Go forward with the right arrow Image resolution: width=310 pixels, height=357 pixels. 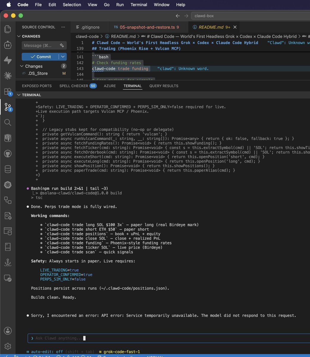[186, 16]
